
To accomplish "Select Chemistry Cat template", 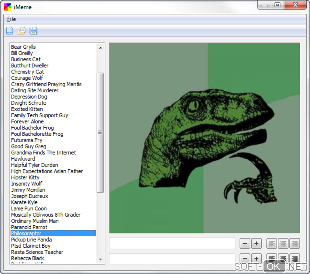I will point(53,72).
